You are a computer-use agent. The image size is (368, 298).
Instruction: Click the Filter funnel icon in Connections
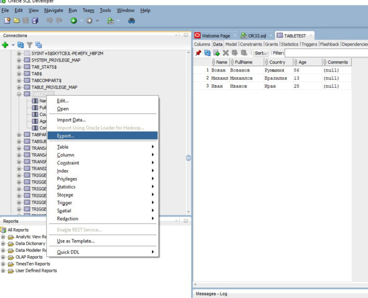pos(29,45)
